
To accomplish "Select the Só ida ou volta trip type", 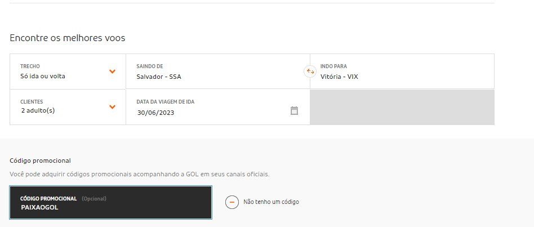I will pyautogui.click(x=43, y=76).
